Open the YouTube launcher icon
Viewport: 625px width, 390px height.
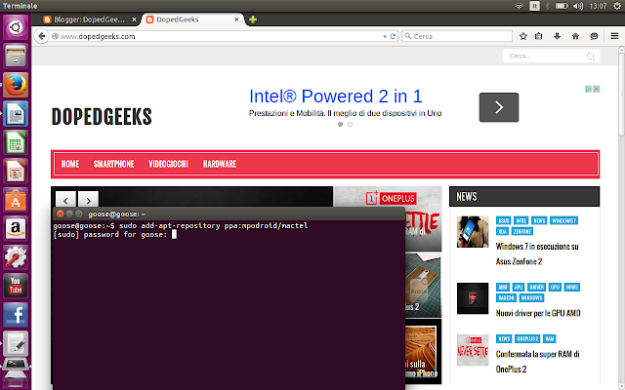click(16, 286)
